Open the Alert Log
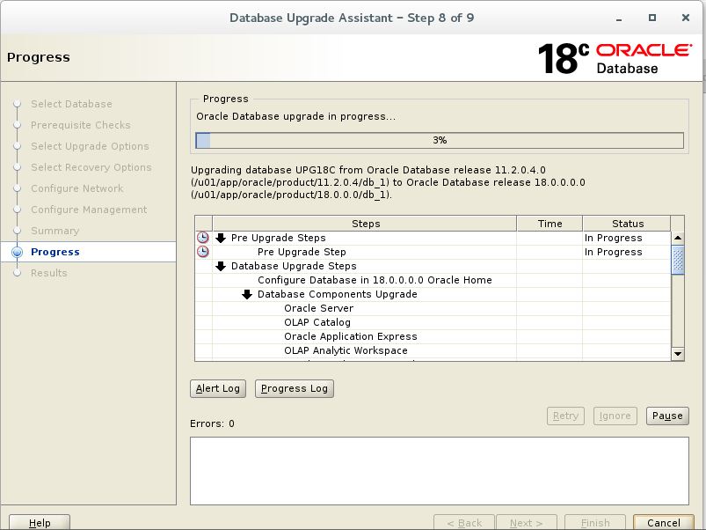706x530 pixels. (x=218, y=388)
